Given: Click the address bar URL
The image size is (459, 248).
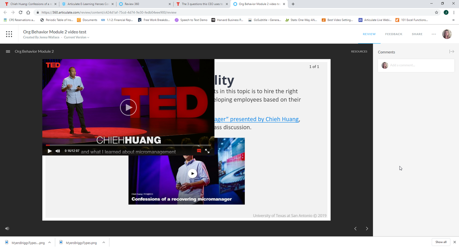Looking at the screenshot, I should pyautogui.click(x=109, y=12).
